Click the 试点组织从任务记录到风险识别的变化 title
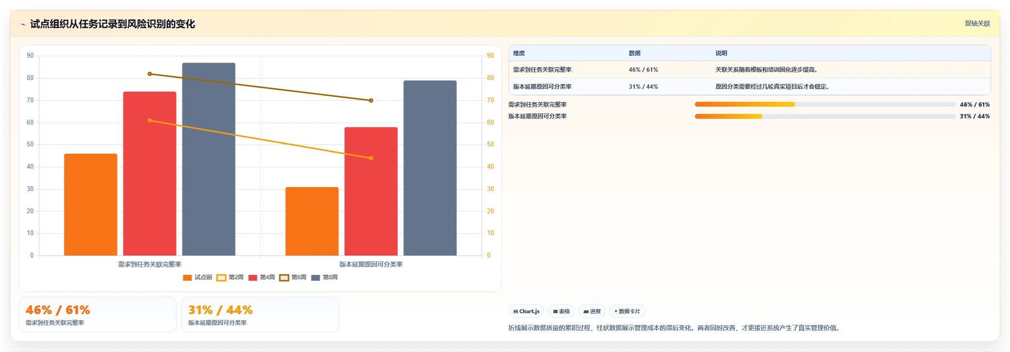Viewport: 1010px width, 352px height. point(112,24)
